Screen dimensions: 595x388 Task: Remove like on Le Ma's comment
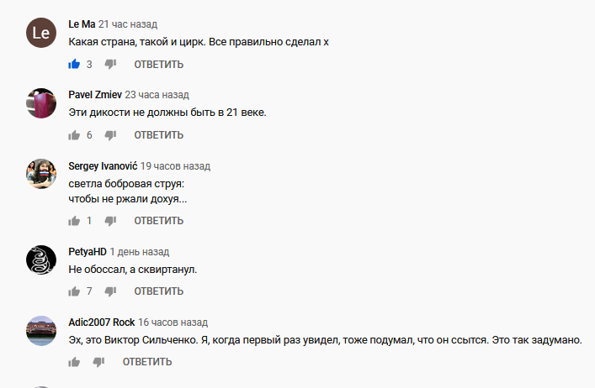pos(74,64)
